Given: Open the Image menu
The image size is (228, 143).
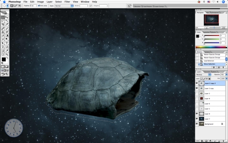Looking at the screenshot, I should pyautogui.click(x=40, y=2).
